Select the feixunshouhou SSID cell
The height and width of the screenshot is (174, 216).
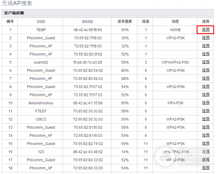41,103
